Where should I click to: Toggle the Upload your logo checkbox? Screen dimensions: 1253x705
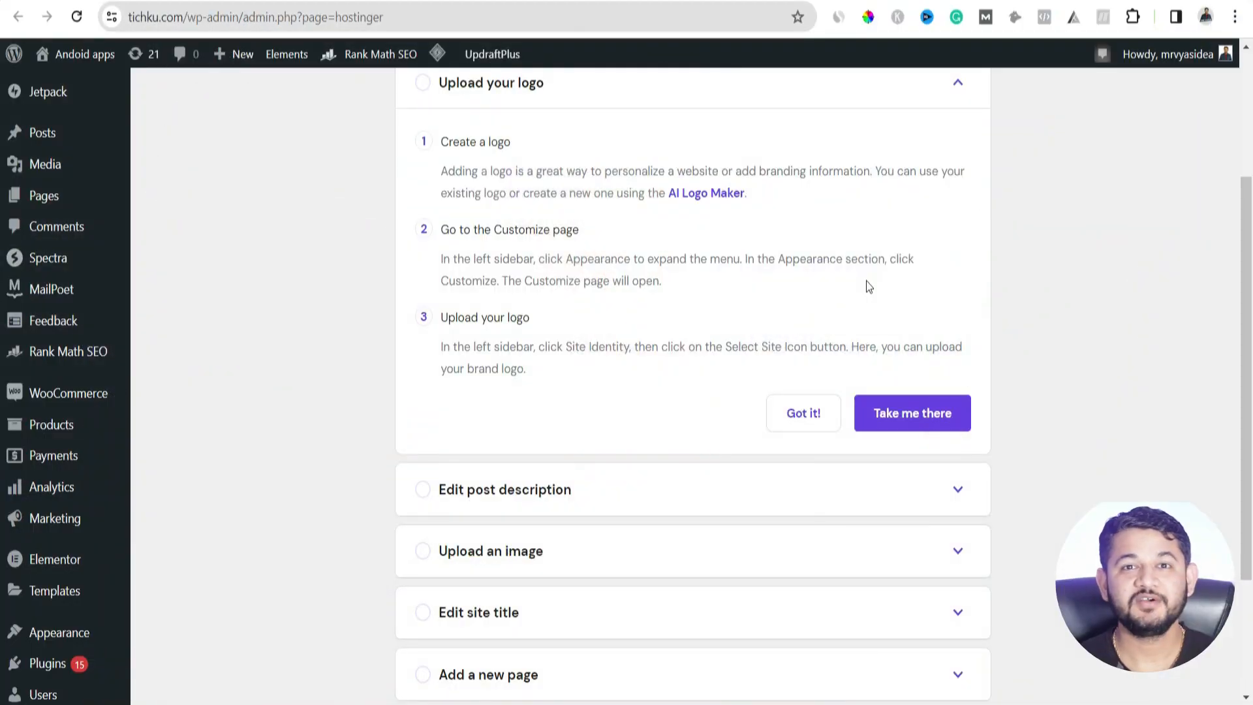422,82
